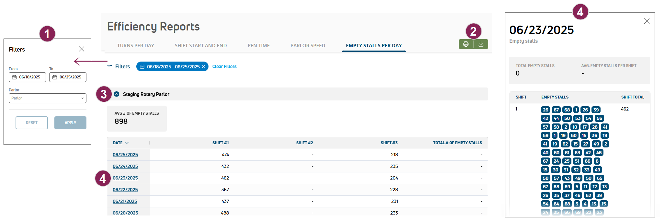Open the Filters panel via filter icon
Viewport: 664px width, 221px height.
[x=109, y=66]
